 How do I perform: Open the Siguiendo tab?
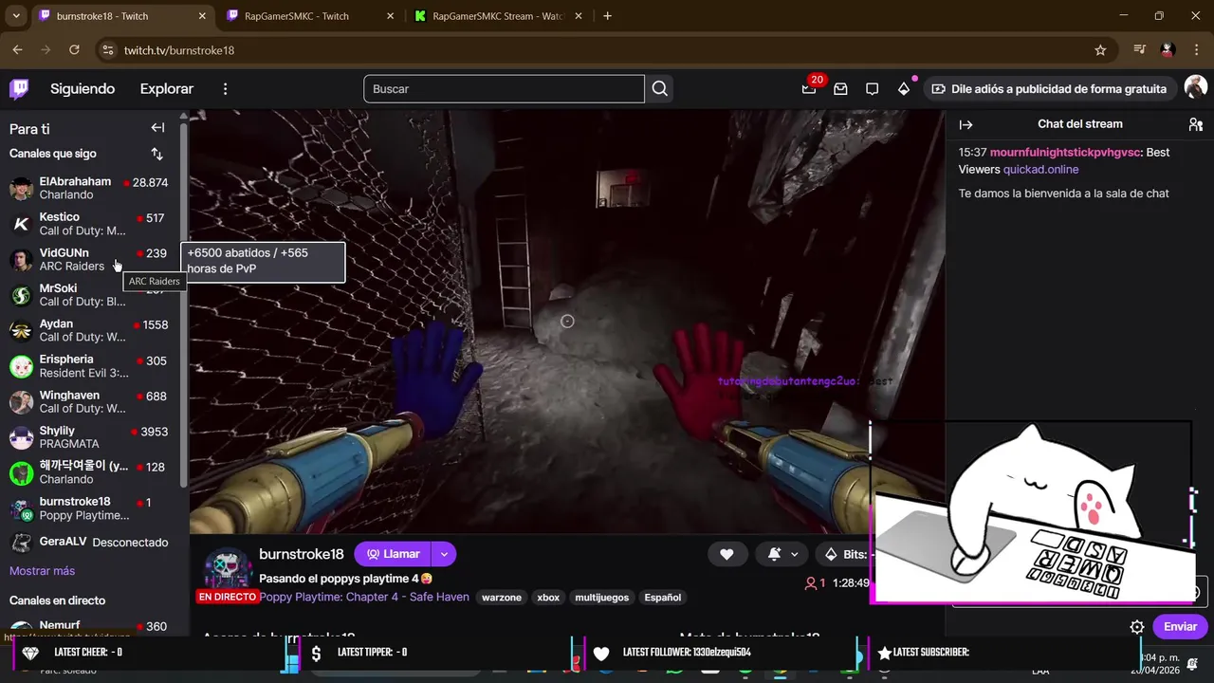click(83, 89)
